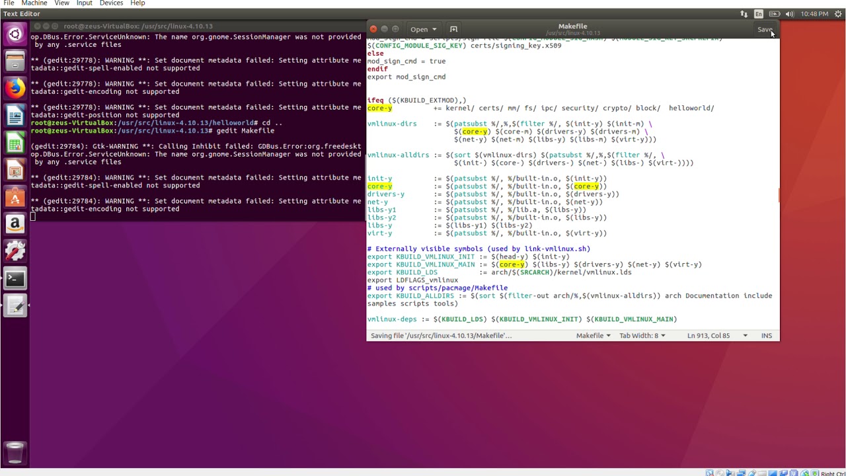
Task: Expand the dropdown arrow next to Open
Action: [x=434, y=29]
